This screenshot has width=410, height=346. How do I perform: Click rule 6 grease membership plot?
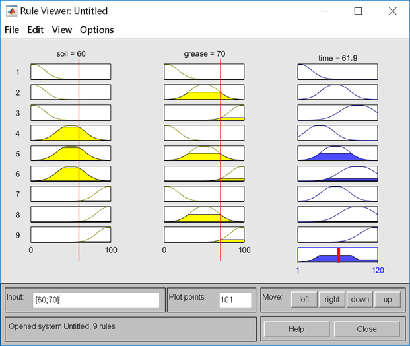click(x=204, y=174)
